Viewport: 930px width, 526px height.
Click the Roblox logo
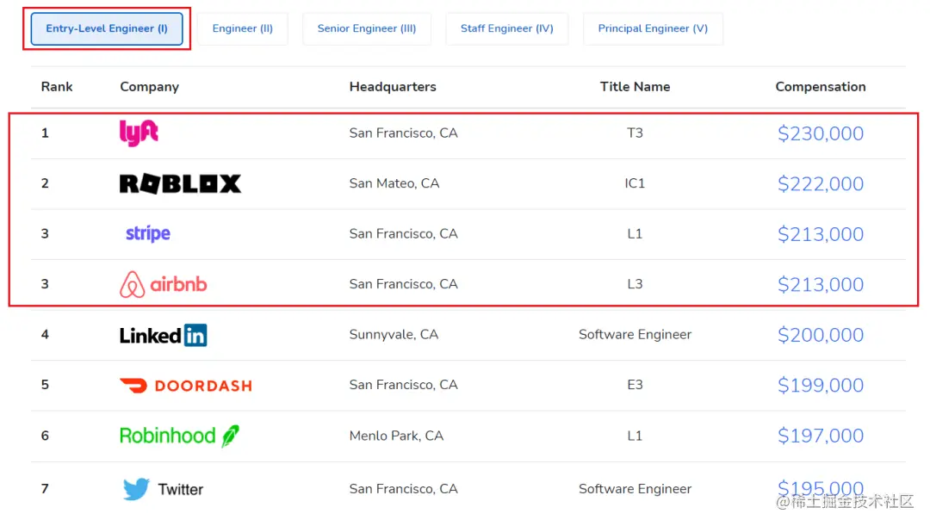coord(180,183)
